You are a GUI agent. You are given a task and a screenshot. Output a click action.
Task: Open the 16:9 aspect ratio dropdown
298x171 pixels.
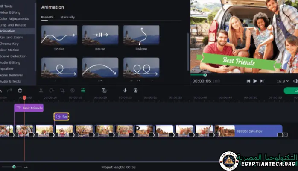(282, 81)
